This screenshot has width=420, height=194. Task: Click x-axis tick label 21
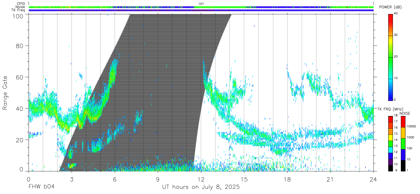330,180
